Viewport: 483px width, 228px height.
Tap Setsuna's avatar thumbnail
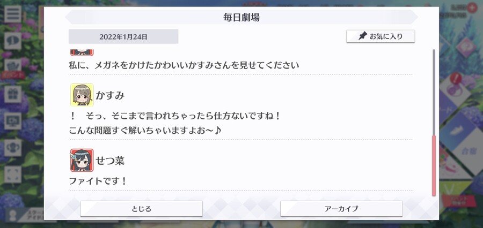tap(82, 160)
